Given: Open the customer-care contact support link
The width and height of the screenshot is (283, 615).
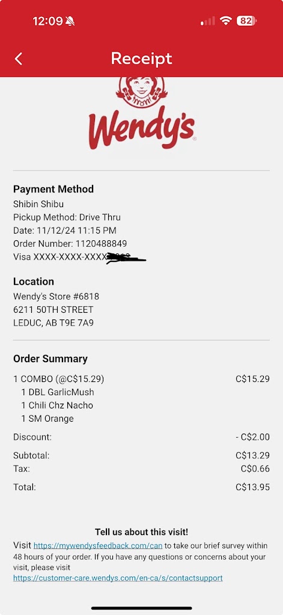Looking at the screenshot, I should click(118, 578).
